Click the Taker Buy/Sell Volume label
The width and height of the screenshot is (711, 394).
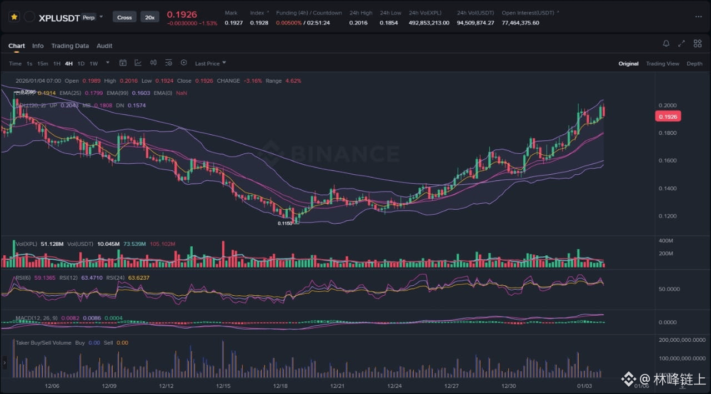pyautogui.click(x=43, y=343)
